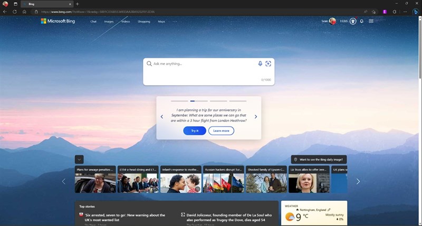The image size is (422, 226).
Task: Click the Top stories heading
Action: [x=87, y=207]
